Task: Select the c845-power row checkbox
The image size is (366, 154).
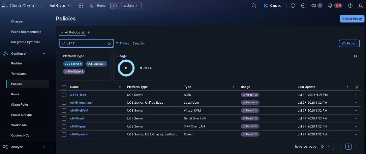Action: point(64,134)
